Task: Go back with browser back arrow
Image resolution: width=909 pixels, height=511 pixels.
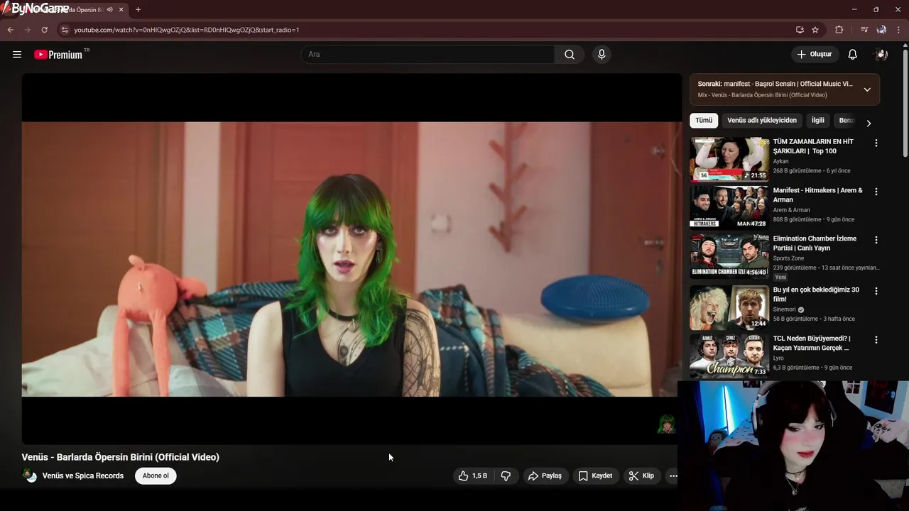Action: tap(10, 30)
